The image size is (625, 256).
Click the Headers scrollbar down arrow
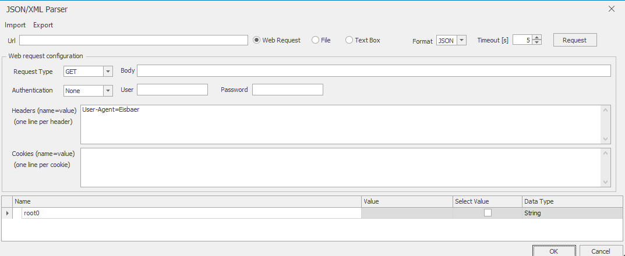pos(606,139)
